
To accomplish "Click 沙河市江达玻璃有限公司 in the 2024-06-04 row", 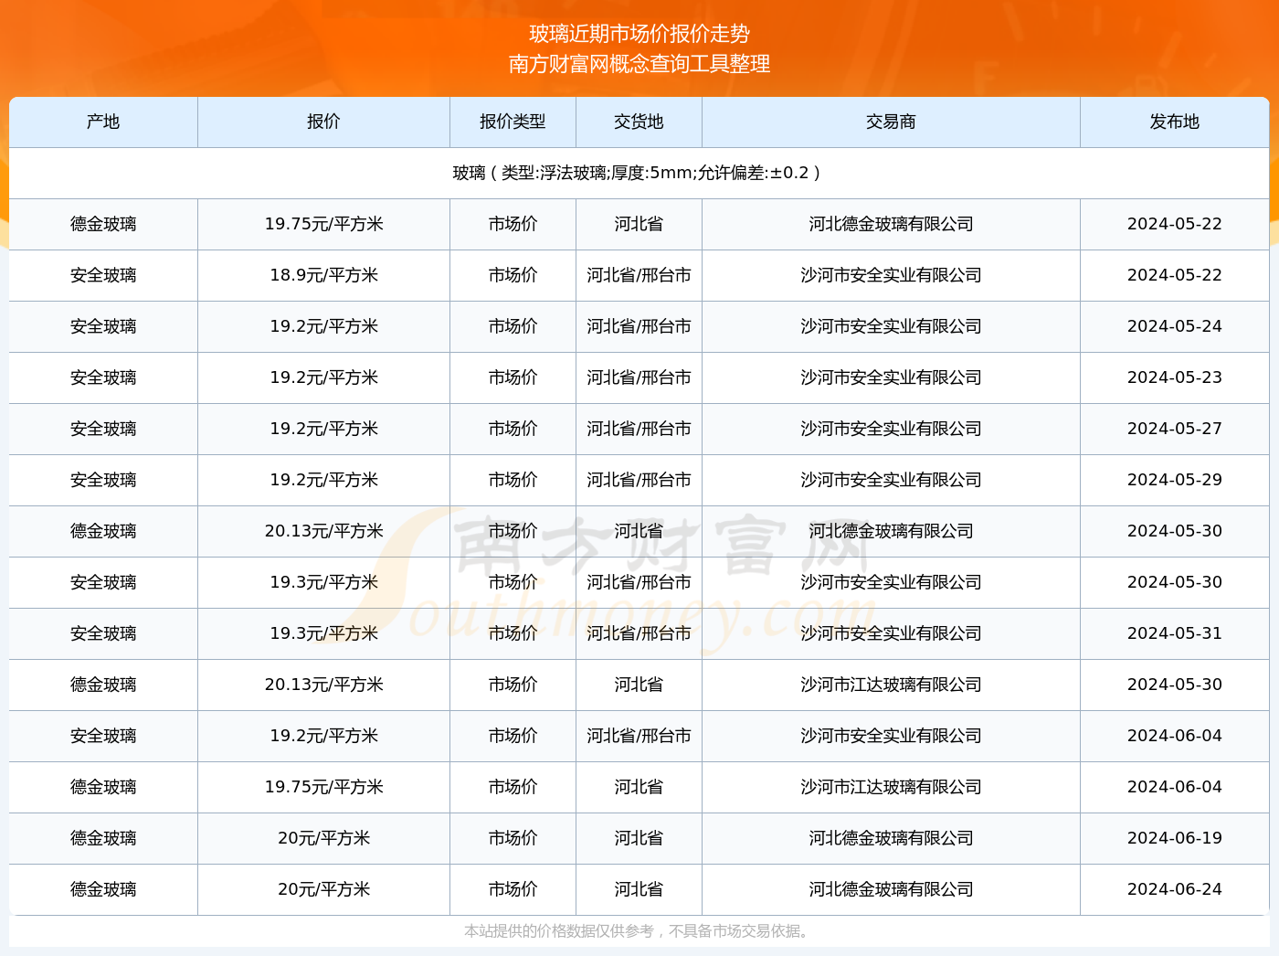I will point(891,787).
